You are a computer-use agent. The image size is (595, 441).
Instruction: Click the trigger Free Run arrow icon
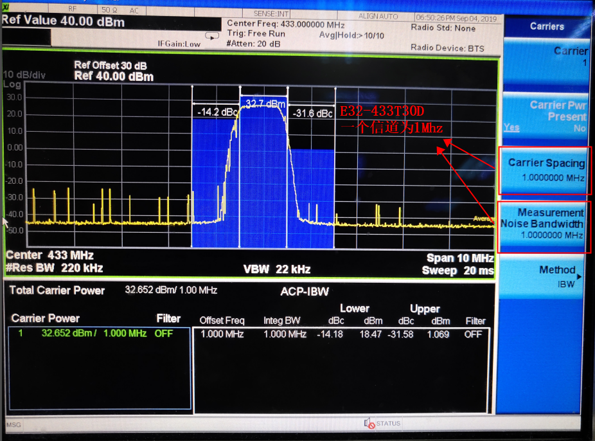coord(212,36)
